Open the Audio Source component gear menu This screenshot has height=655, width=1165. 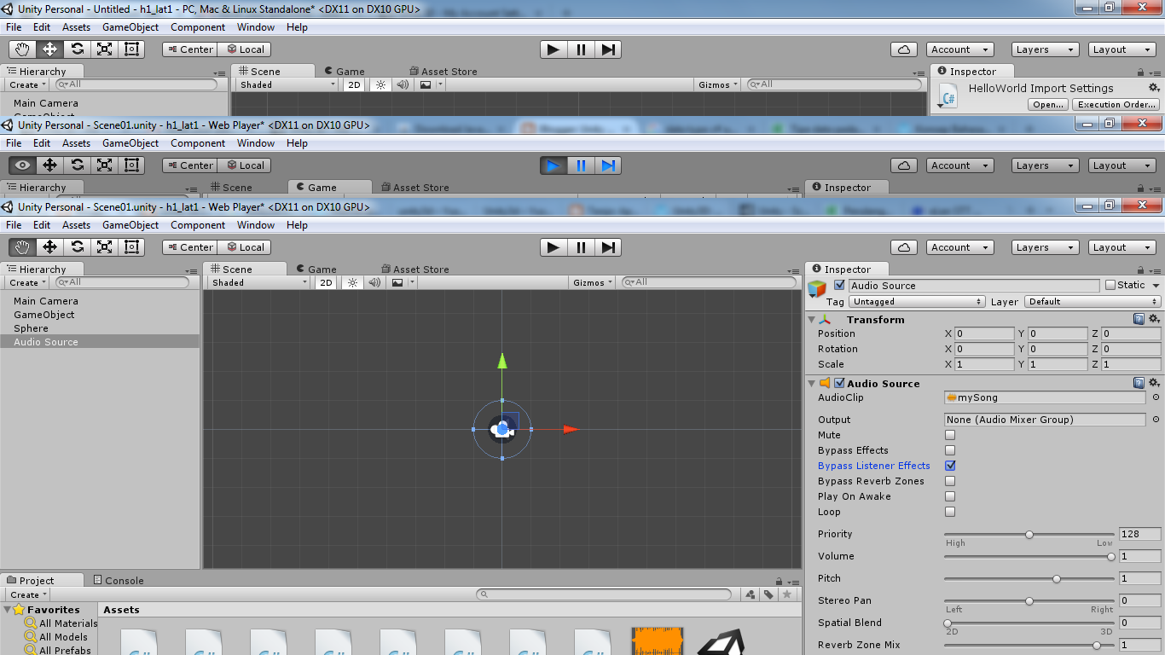1154,383
